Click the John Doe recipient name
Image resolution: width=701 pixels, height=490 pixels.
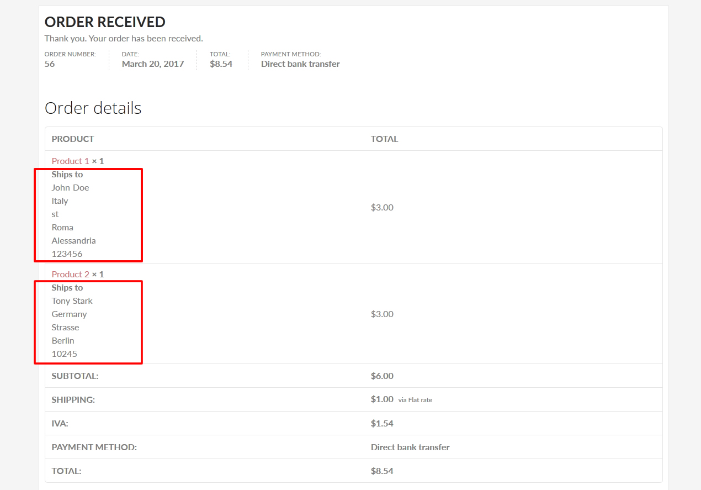click(70, 187)
